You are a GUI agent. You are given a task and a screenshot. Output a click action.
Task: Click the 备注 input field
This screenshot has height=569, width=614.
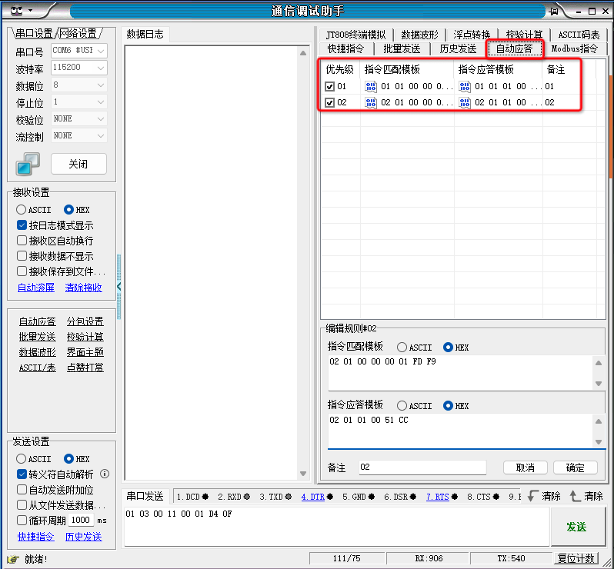click(x=422, y=468)
